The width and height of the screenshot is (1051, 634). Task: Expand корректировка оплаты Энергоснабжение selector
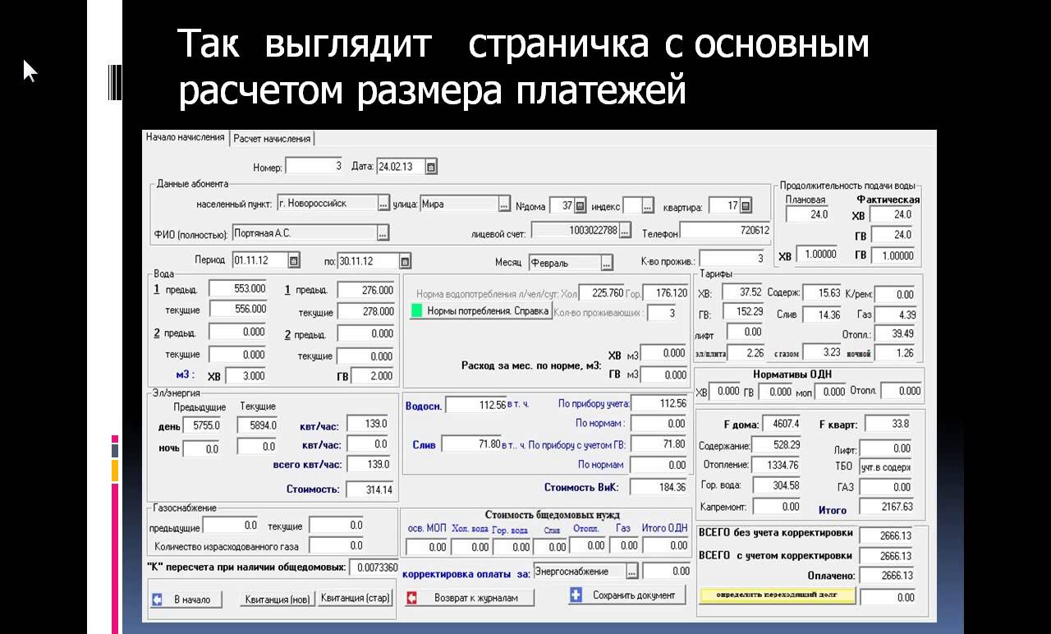click(x=631, y=571)
